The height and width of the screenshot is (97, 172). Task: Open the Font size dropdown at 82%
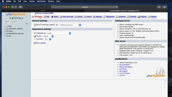click(x=48, y=39)
